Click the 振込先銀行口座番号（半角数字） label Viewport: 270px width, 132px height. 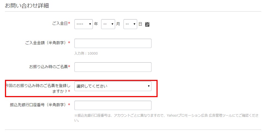tap(40, 105)
